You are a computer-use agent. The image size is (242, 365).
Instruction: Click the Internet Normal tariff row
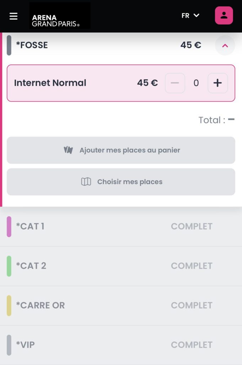pyautogui.click(x=71, y=83)
